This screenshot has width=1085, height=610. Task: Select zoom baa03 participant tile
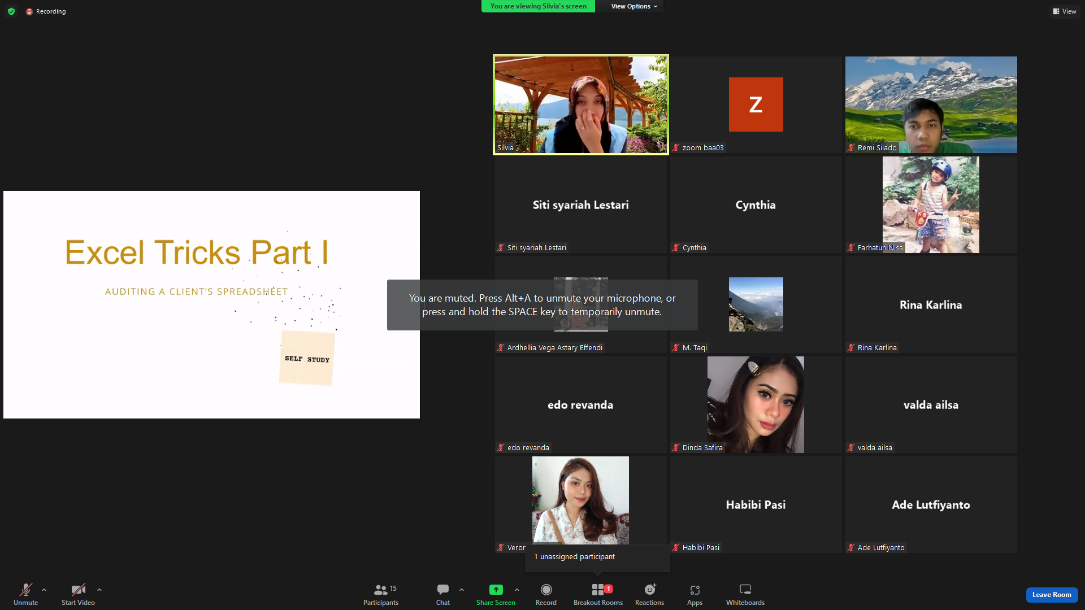point(756,104)
